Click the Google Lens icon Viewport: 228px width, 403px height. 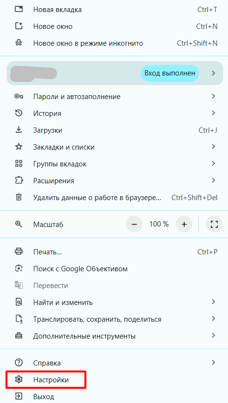point(19,268)
